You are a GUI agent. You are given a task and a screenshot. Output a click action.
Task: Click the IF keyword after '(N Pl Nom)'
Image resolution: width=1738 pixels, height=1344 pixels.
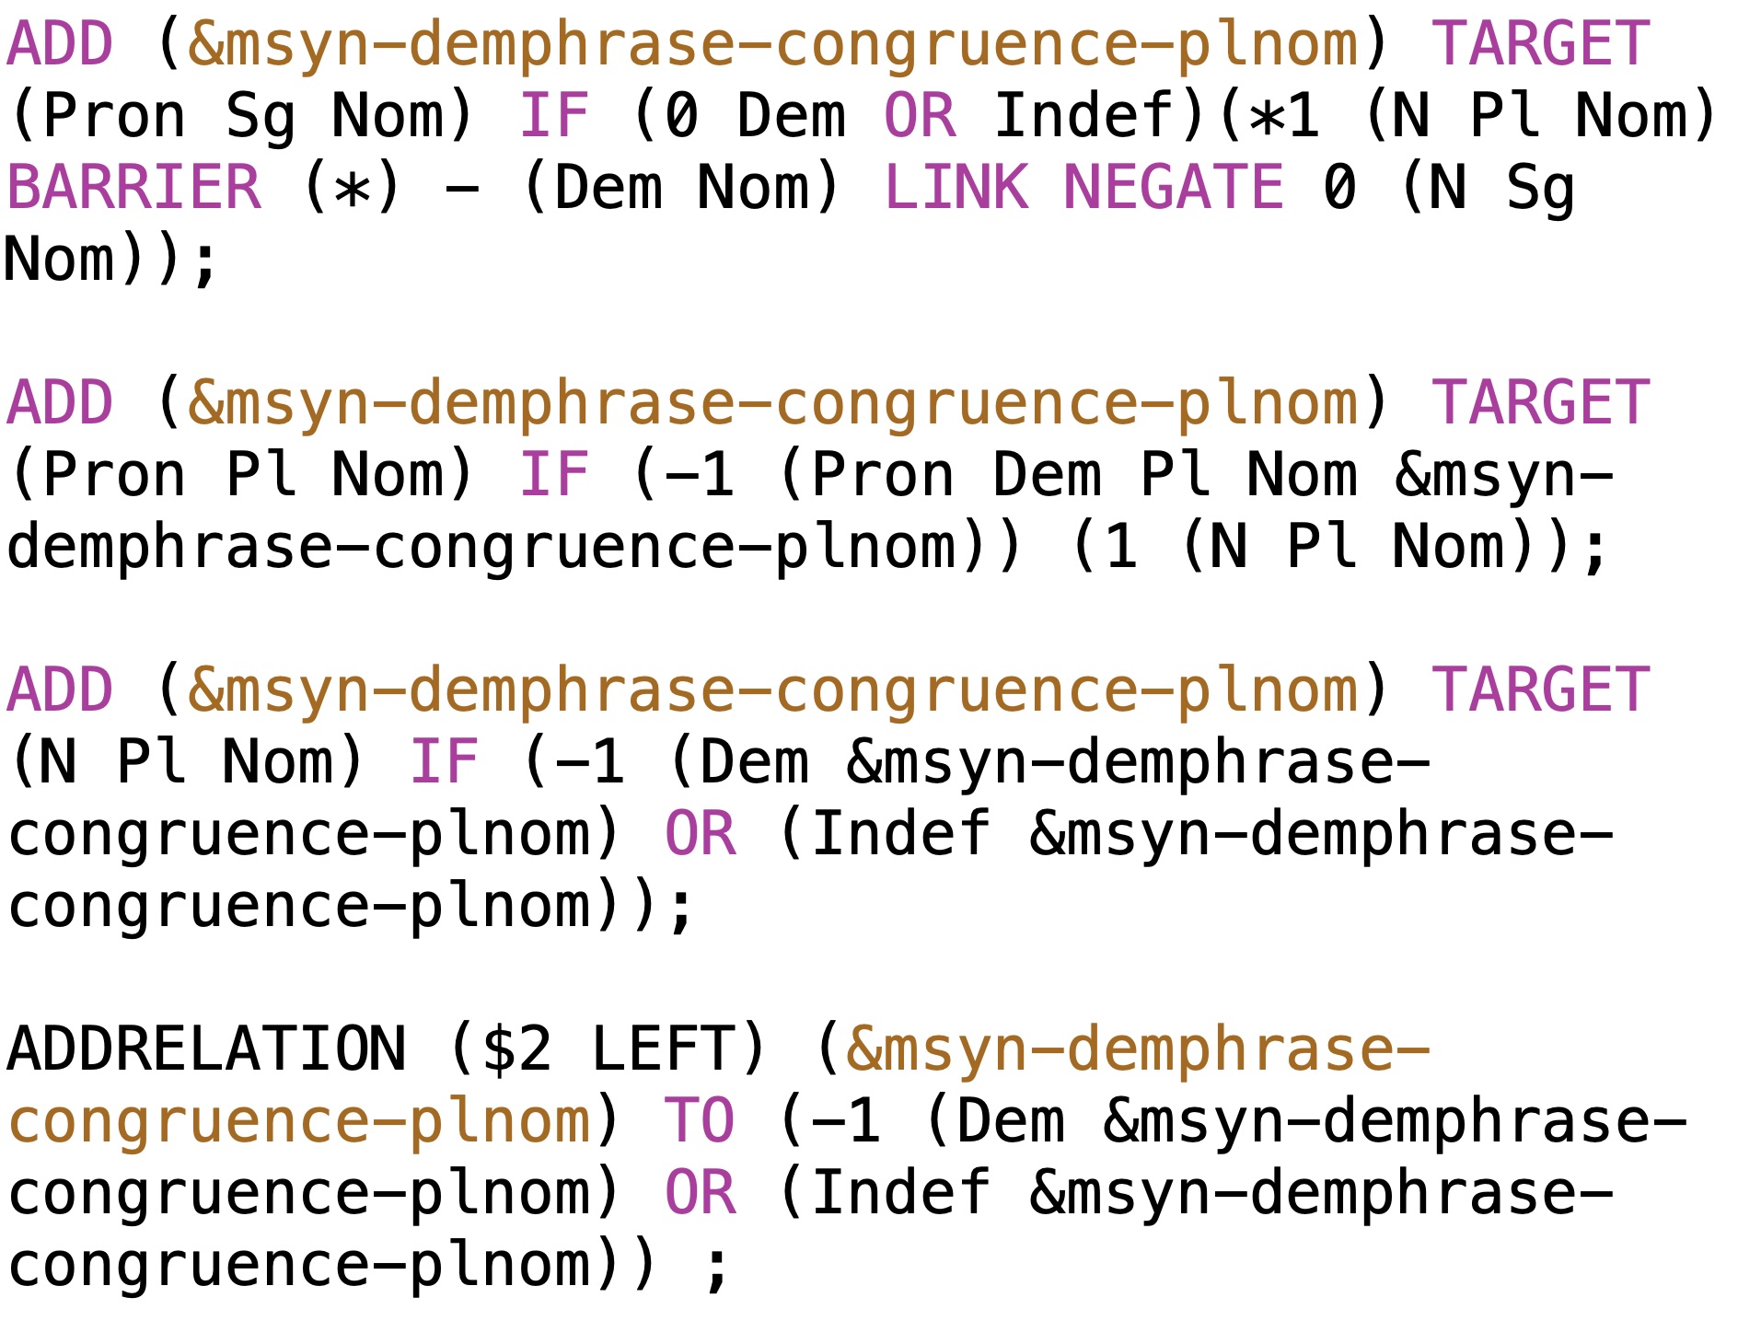click(x=444, y=762)
